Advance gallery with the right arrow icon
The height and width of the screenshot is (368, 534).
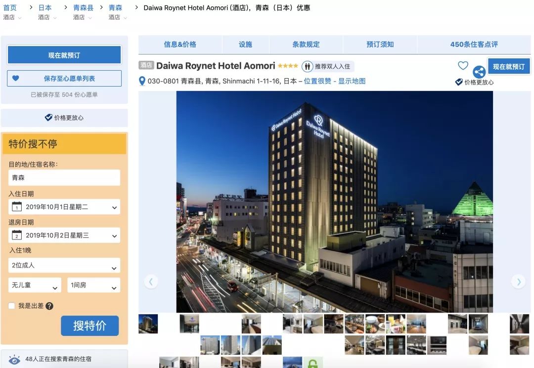point(518,281)
